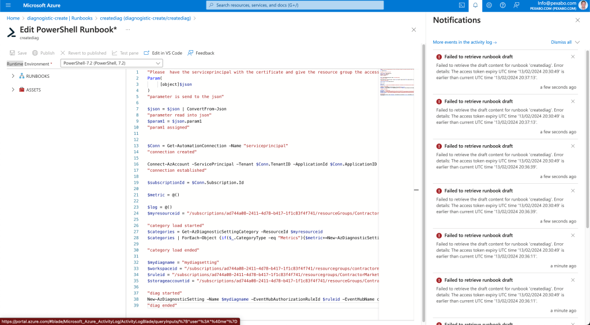Click the feedback icon in top bar
The image size is (590, 325).
[516, 5]
